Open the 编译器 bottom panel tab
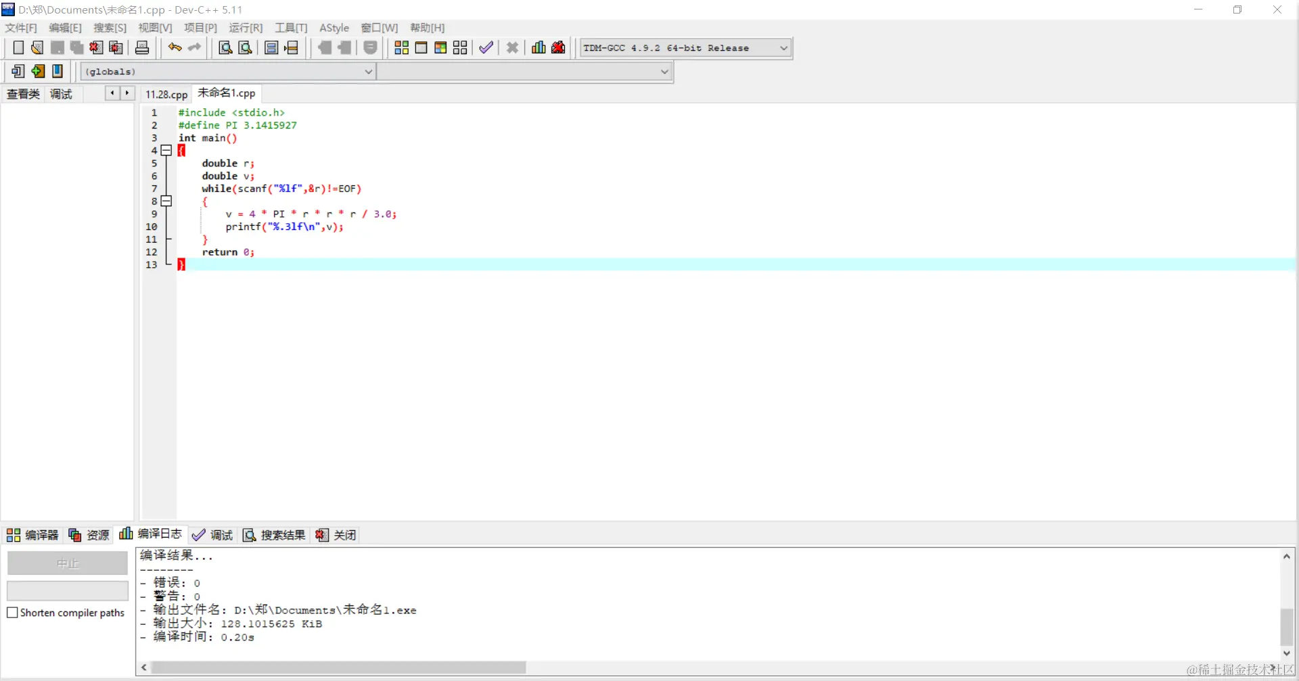This screenshot has height=681, width=1299. coord(32,535)
